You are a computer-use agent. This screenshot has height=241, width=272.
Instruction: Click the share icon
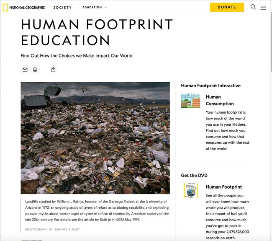[53, 70]
